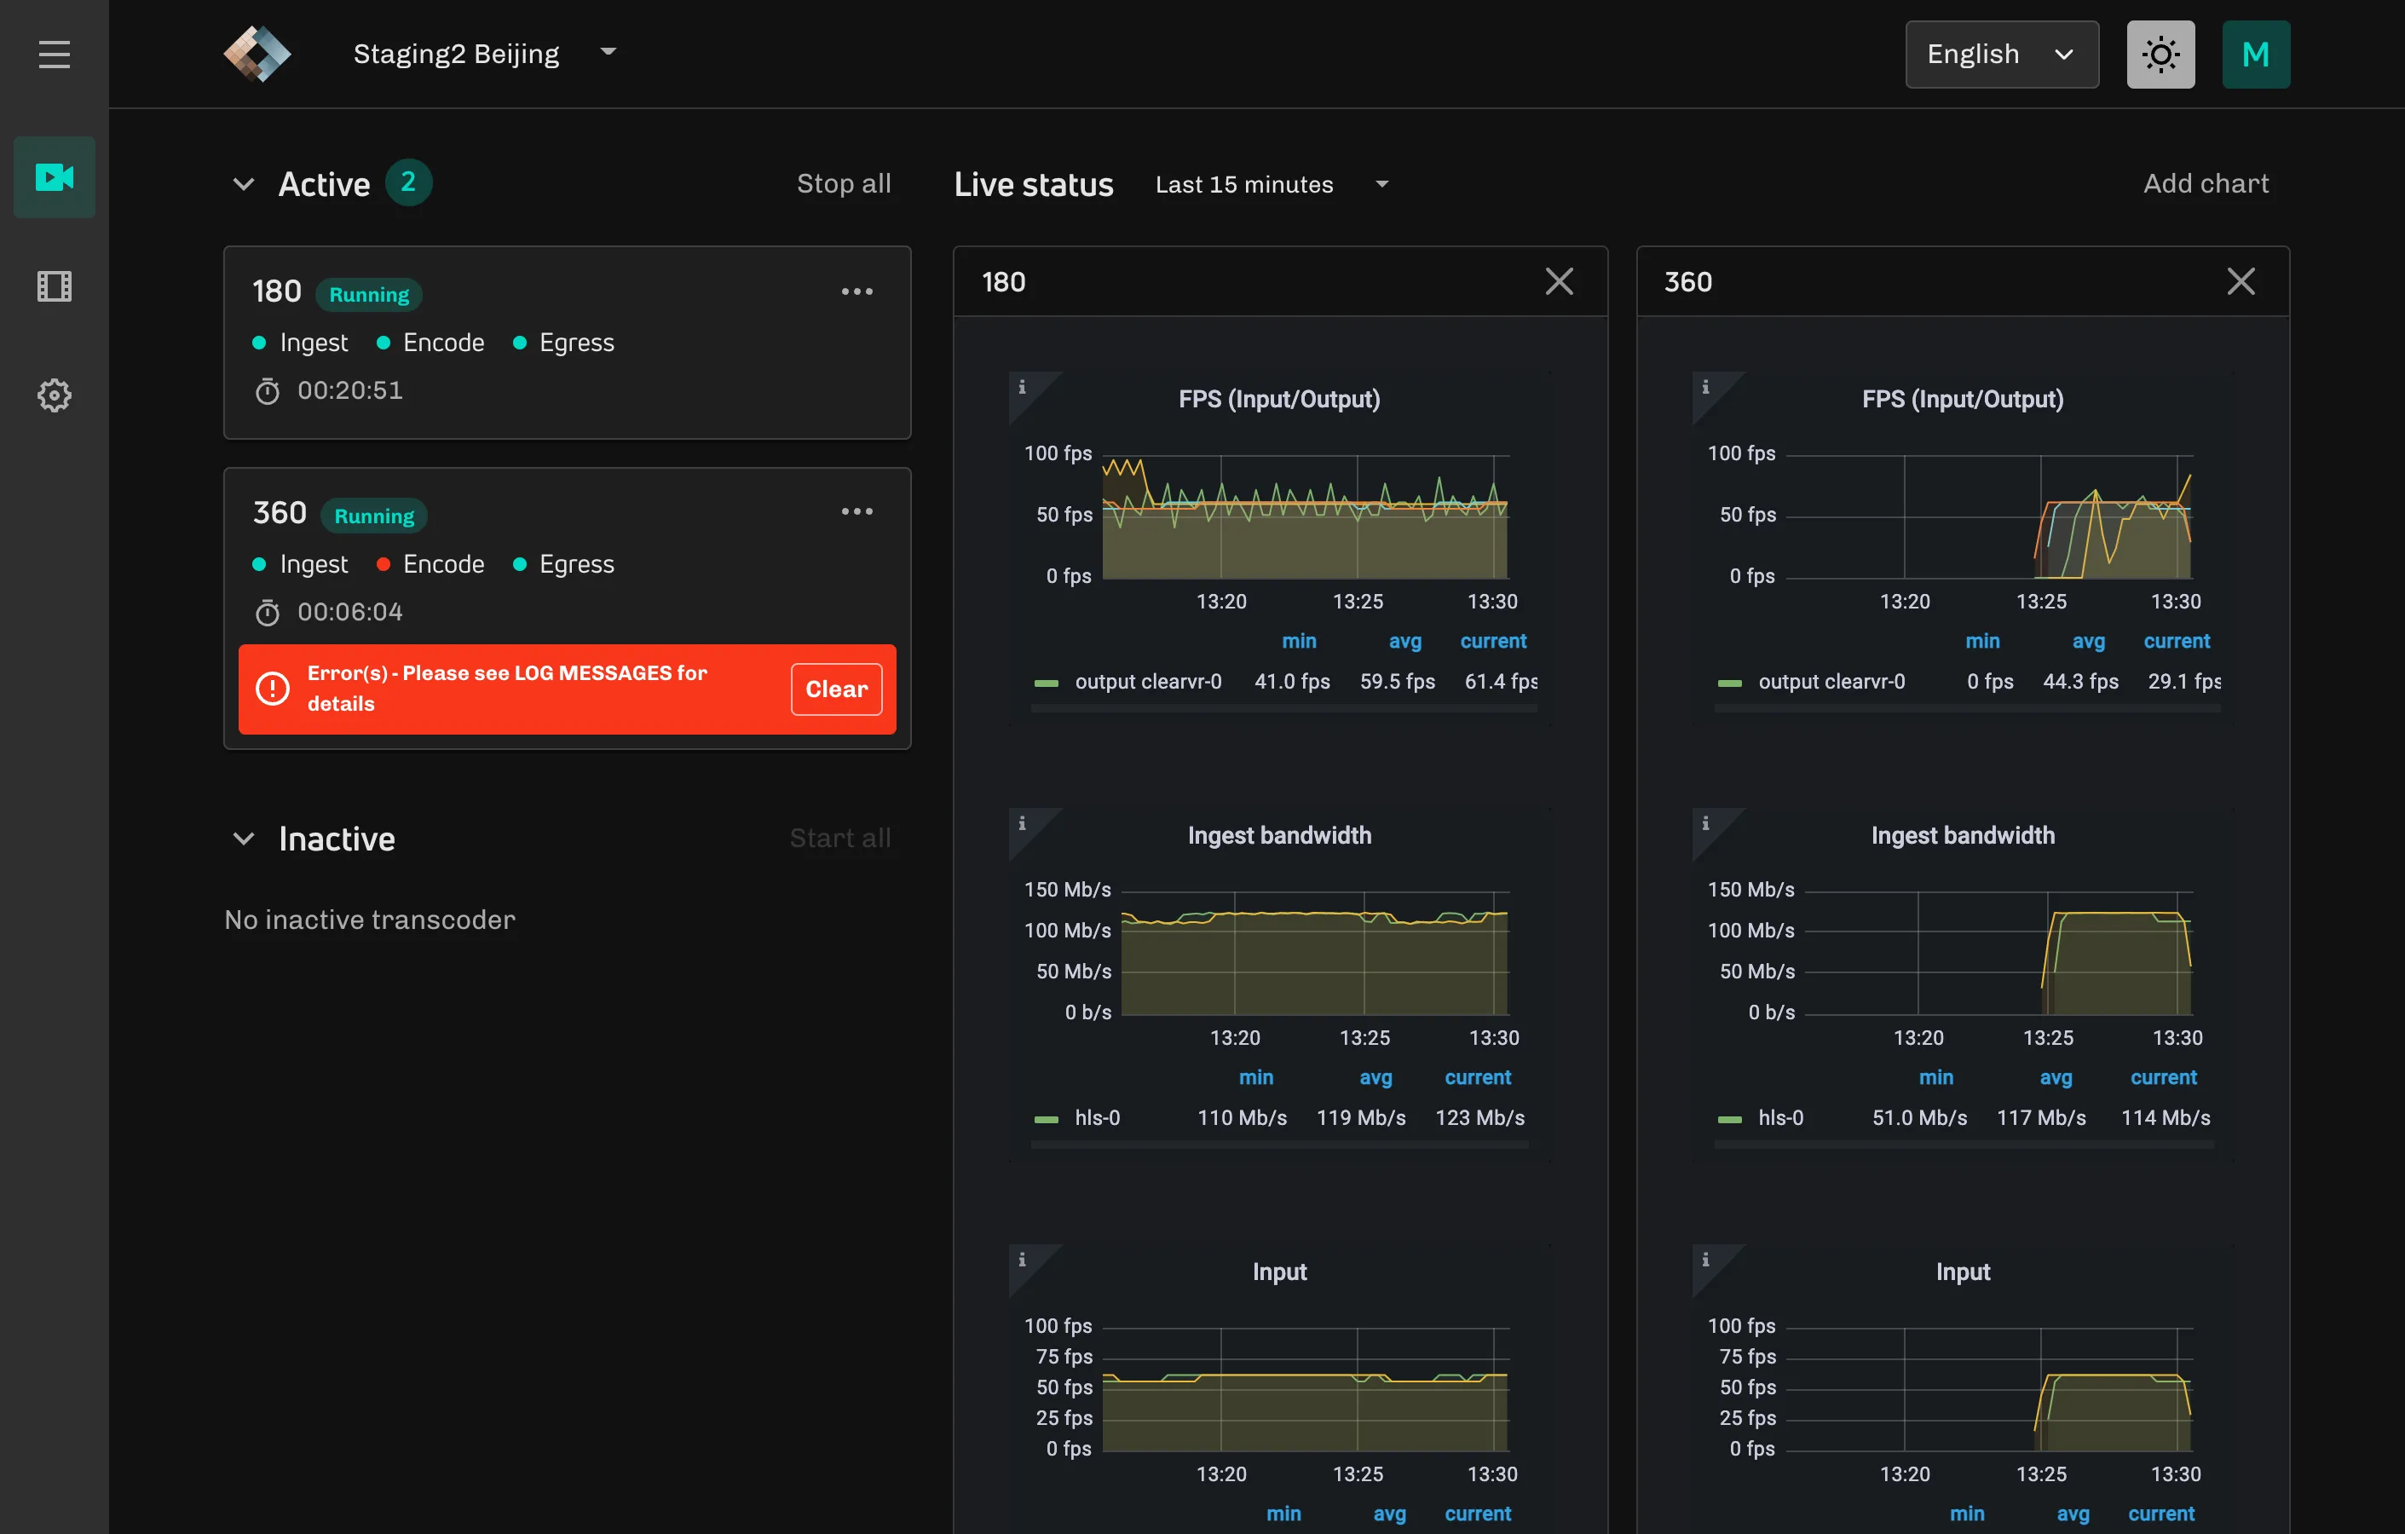The image size is (2405, 1534).
Task: Clear the error message on transcoder 360
Action: click(x=836, y=689)
